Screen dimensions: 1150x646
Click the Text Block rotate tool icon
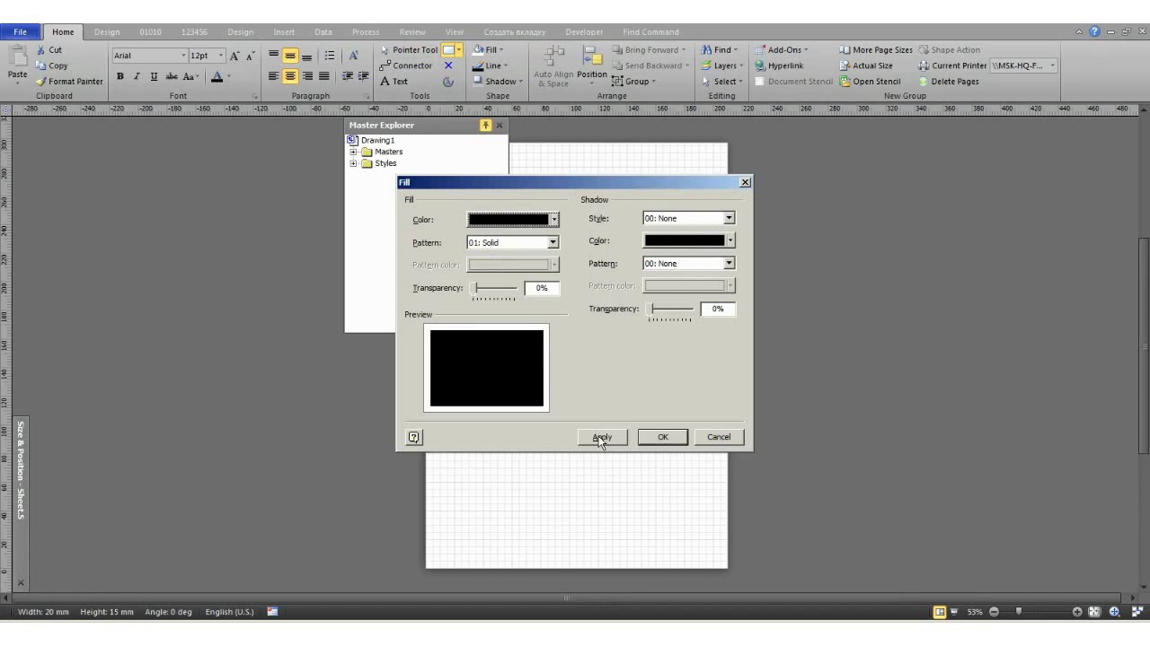pos(448,81)
